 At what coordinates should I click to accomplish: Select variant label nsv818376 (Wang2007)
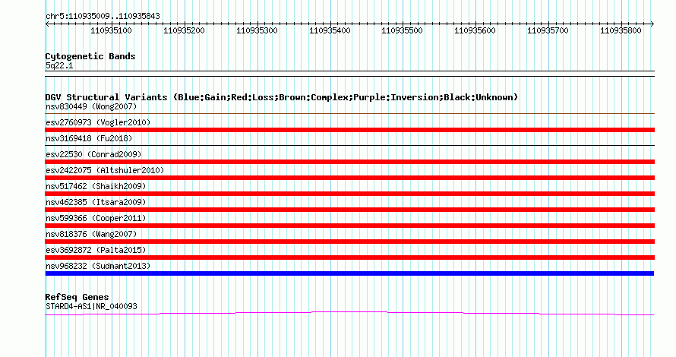[91, 234]
